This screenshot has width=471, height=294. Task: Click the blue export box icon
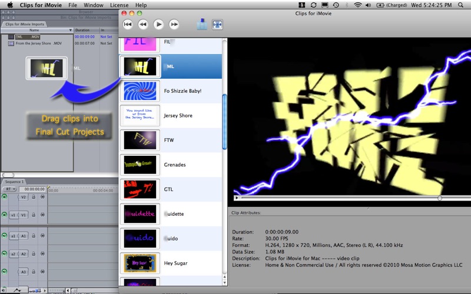[202, 25]
